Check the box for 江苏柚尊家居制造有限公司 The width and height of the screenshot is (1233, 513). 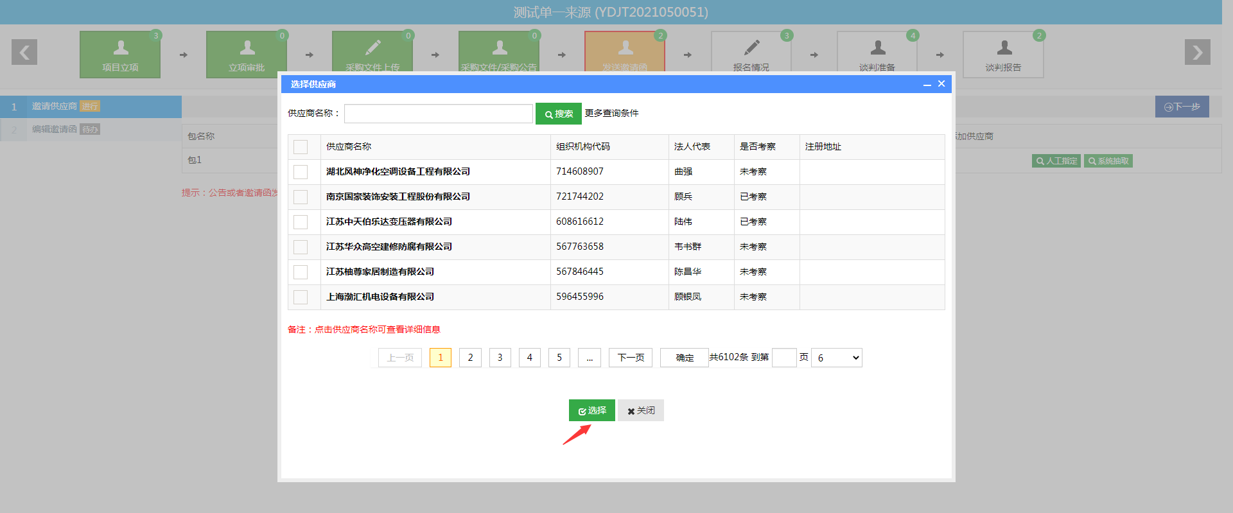(301, 272)
